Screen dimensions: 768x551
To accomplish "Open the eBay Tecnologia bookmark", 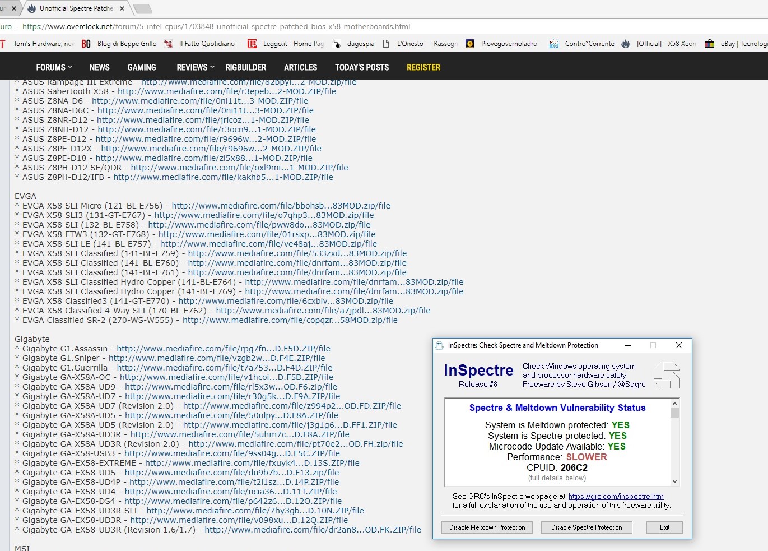I will tap(736, 43).
